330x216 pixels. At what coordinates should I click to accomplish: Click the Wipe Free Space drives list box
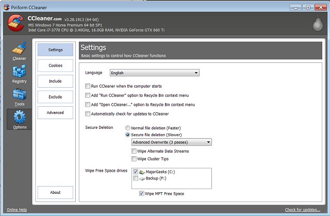[x=172, y=178]
